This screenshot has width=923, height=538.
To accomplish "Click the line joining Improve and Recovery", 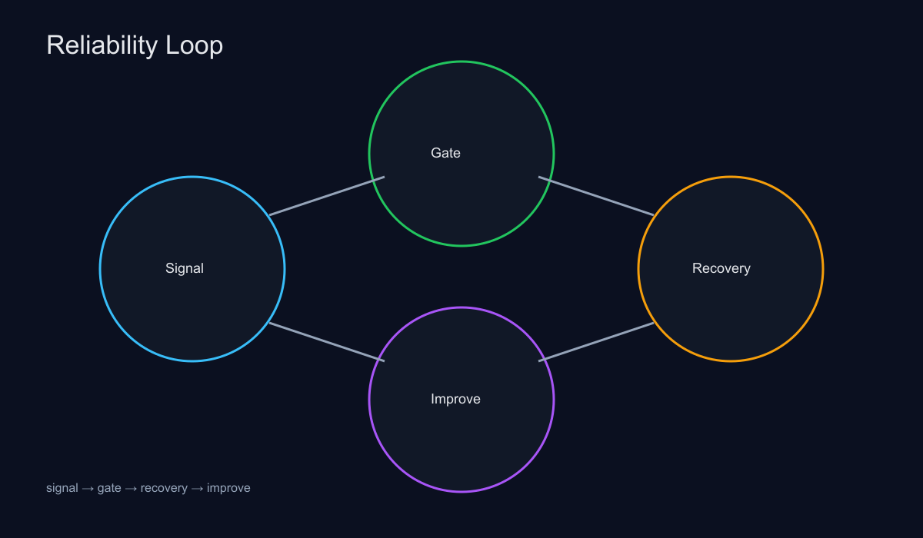I will tap(596, 342).
